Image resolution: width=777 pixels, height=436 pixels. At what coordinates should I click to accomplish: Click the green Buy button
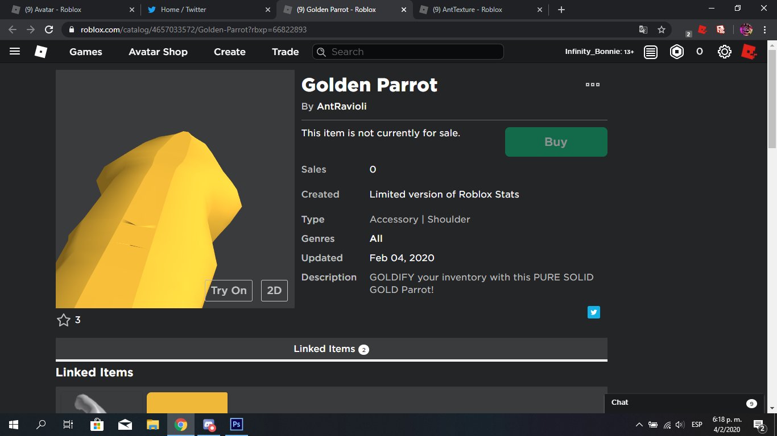[556, 142]
